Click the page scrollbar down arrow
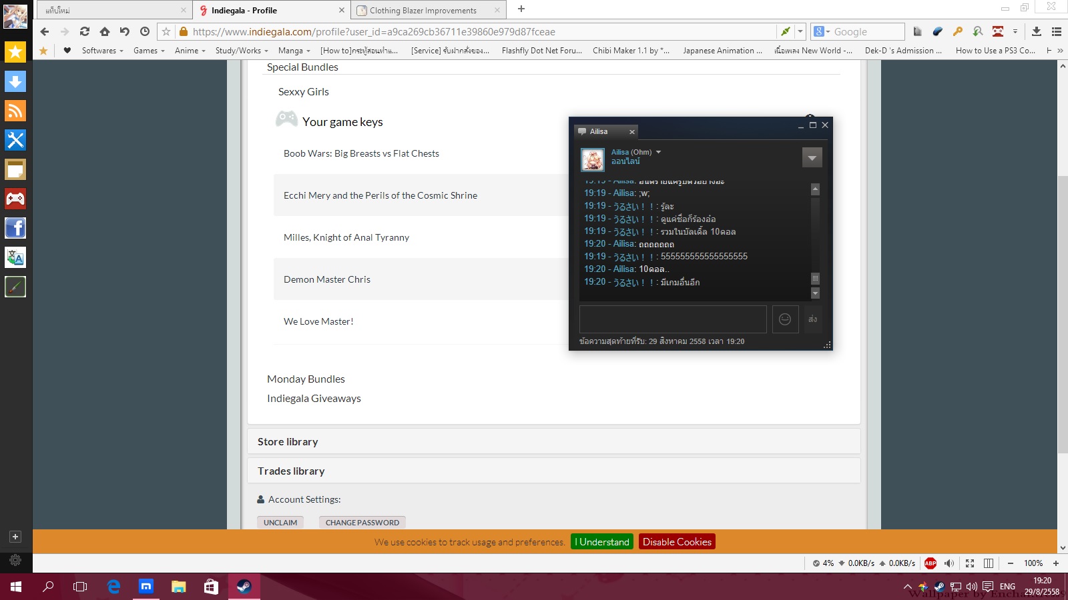The width and height of the screenshot is (1068, 600). pos(1063,548)
